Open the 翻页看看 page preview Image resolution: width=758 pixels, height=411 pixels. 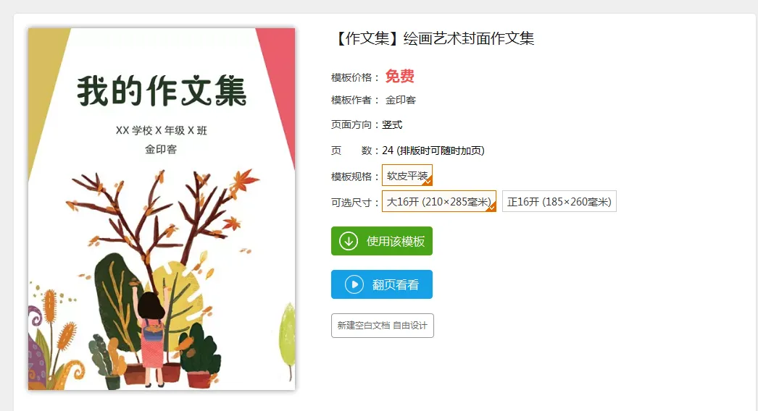[382, 284]
